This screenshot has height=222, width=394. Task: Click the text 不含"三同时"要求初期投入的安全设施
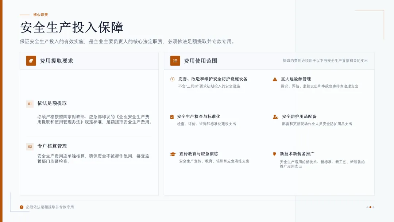click(x=209, y=86)
